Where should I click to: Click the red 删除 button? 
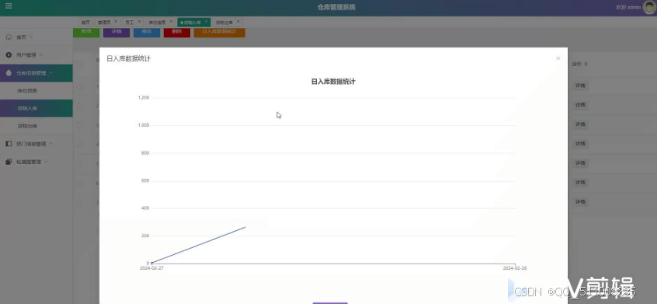click(x=177, y=32)
